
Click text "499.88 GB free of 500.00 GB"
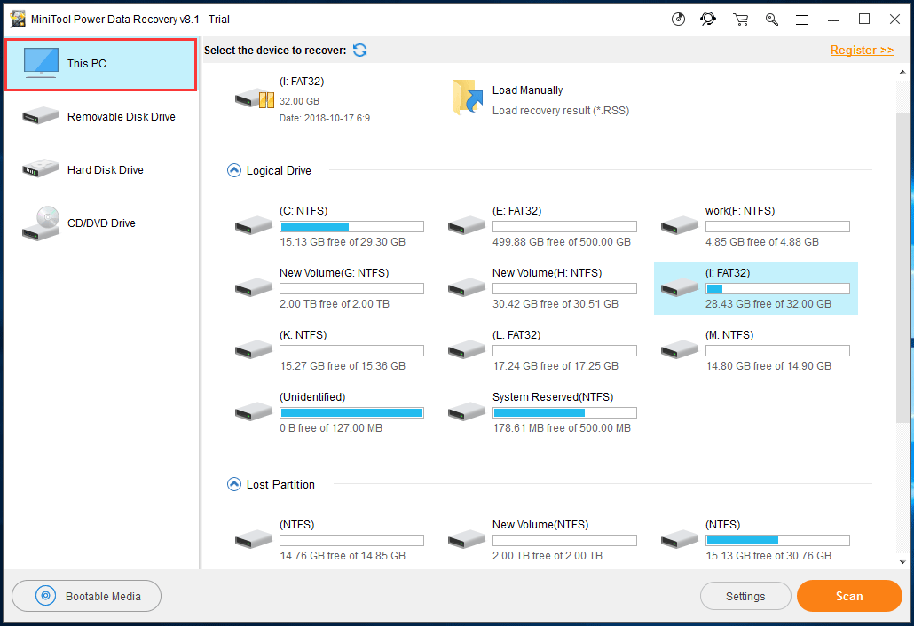[x=562, y=242]
